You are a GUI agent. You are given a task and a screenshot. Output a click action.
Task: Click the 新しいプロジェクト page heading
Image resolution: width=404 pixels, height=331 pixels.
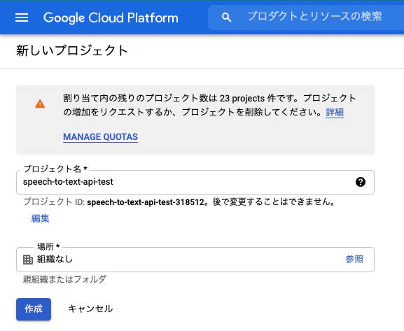coord(72,50)
